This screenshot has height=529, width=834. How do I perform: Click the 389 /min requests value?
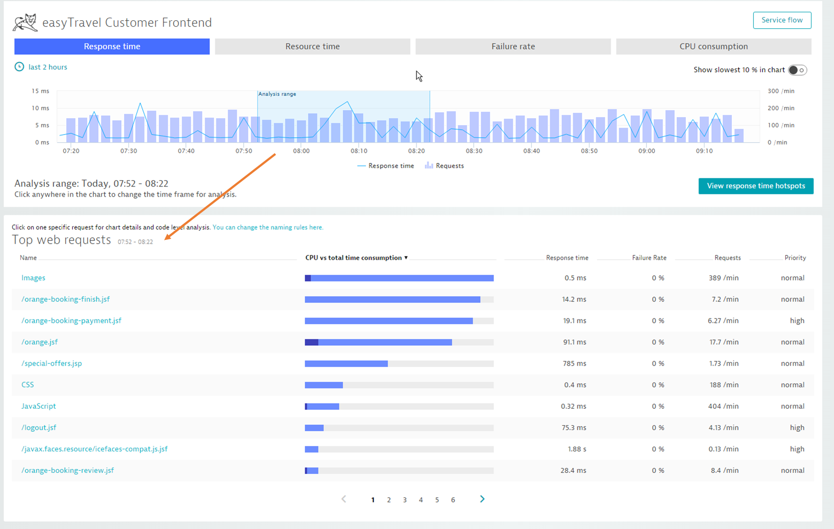tap(723, 278)
